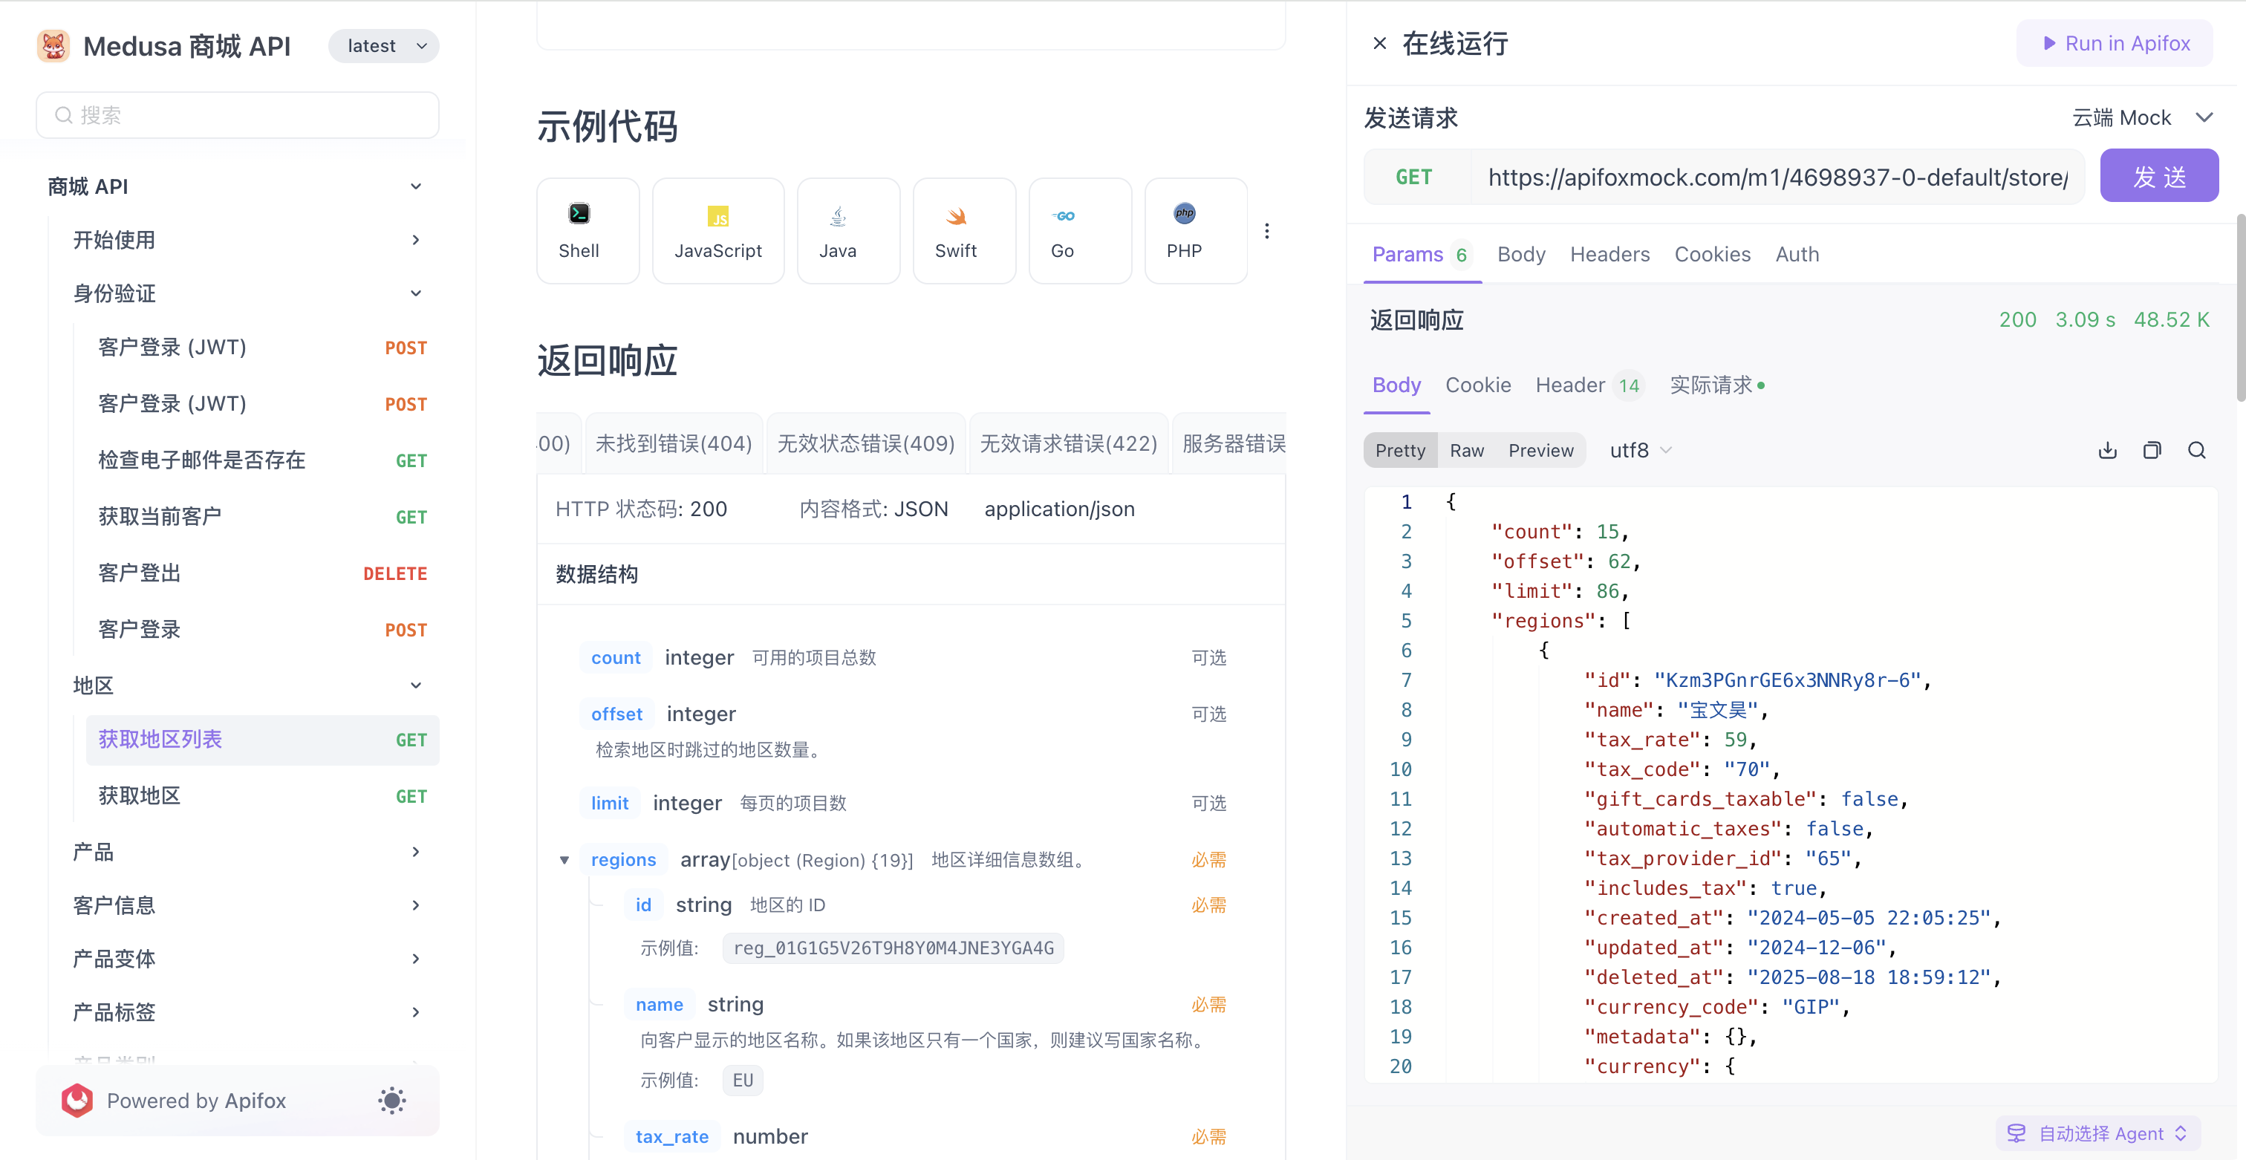Open the 未找到错误(404) response tab

click(x=673, y=443)
